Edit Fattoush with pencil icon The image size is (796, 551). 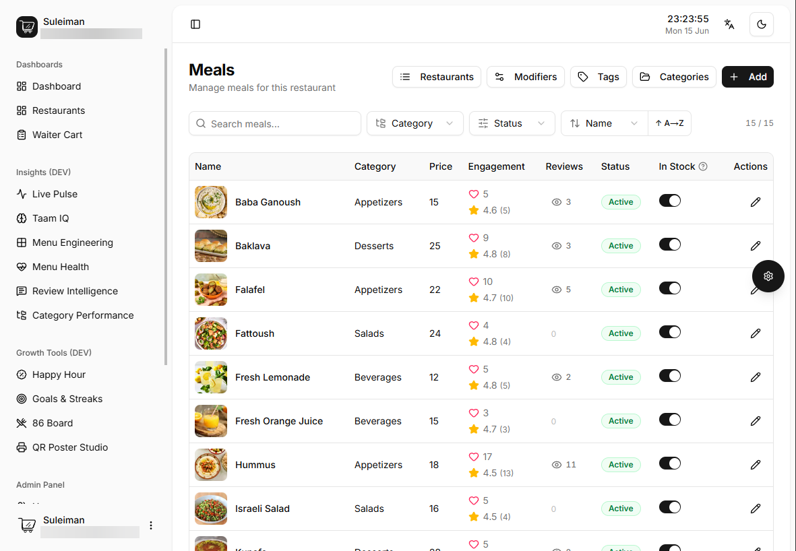click(756, 333)
